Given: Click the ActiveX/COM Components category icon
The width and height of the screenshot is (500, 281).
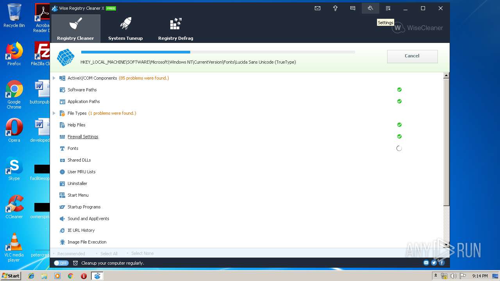Looking at the screenshot, I should tap(62, 78).
